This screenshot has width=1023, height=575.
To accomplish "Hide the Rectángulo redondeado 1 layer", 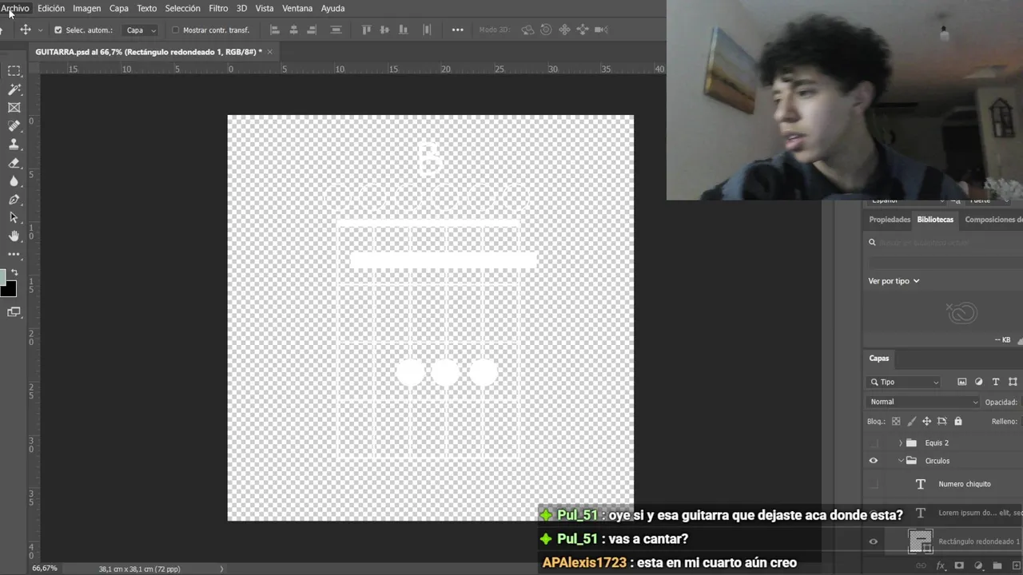I will [873, 541].
